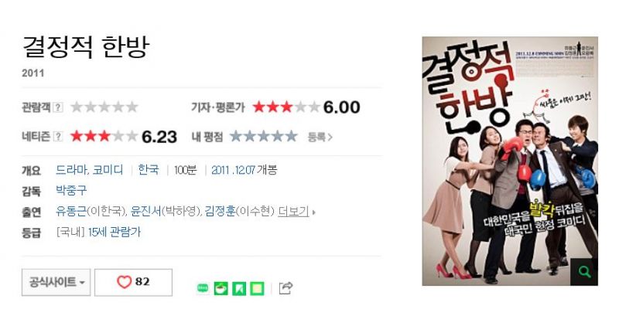Share to Naver Blog icon
This screenshot has width=619, height=326.
pos(203,289)
